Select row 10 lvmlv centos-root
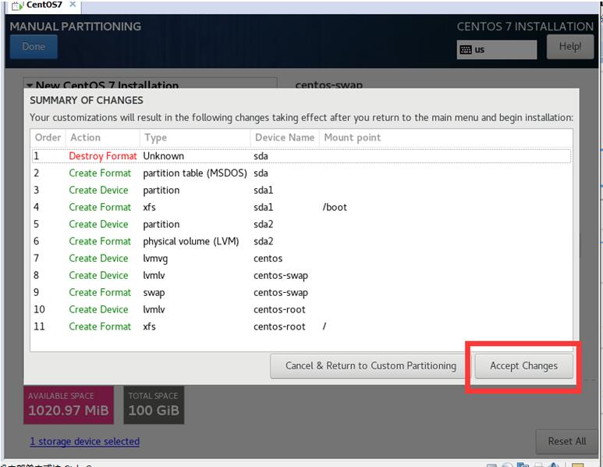Viewport: 603px width, 467px height. (x=301, y=309)
